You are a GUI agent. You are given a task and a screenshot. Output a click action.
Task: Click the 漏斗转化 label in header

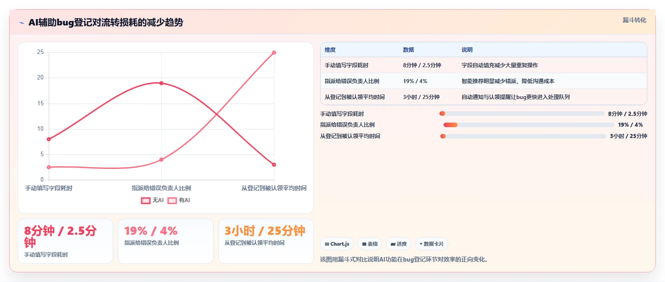tap(634, 20)
